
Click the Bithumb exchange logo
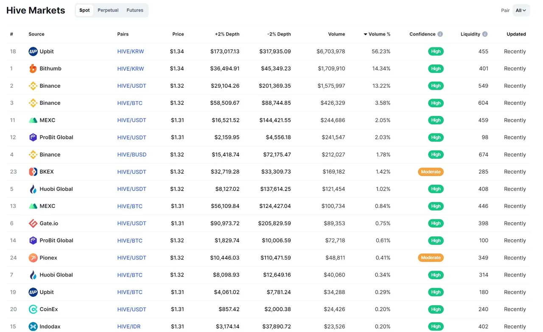tap(33, 69)
